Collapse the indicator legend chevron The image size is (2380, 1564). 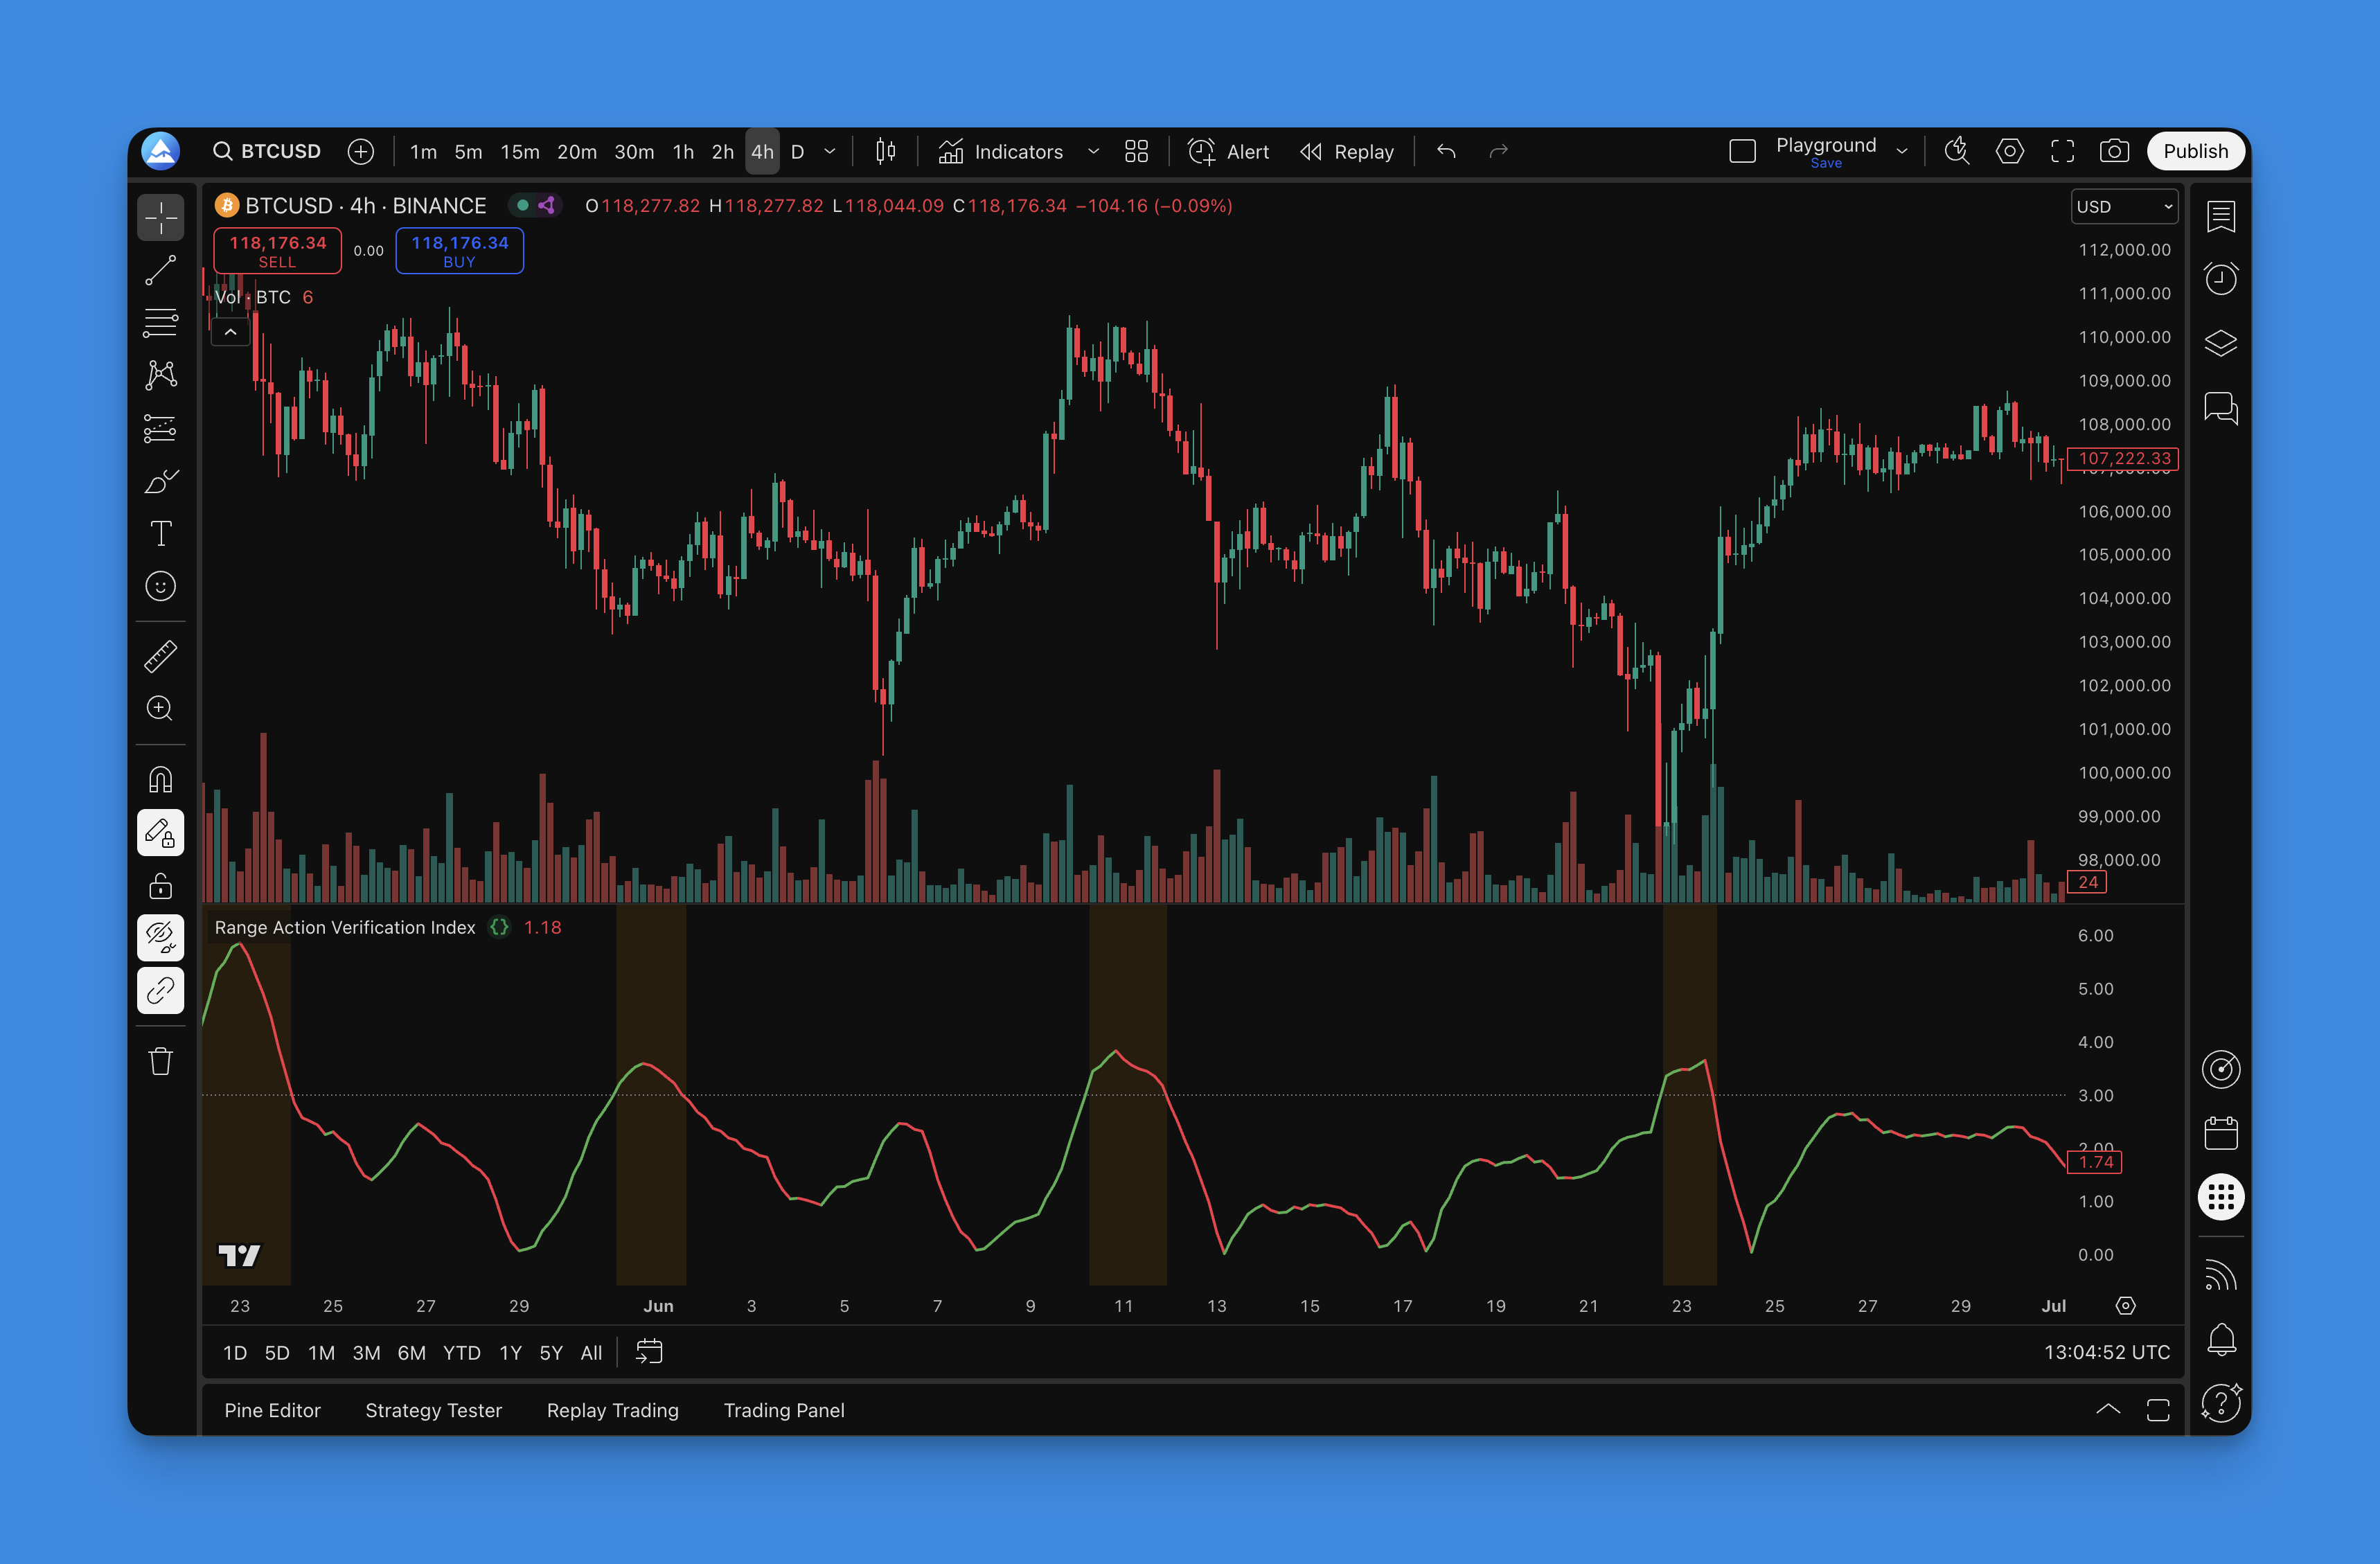coord(231,332)
